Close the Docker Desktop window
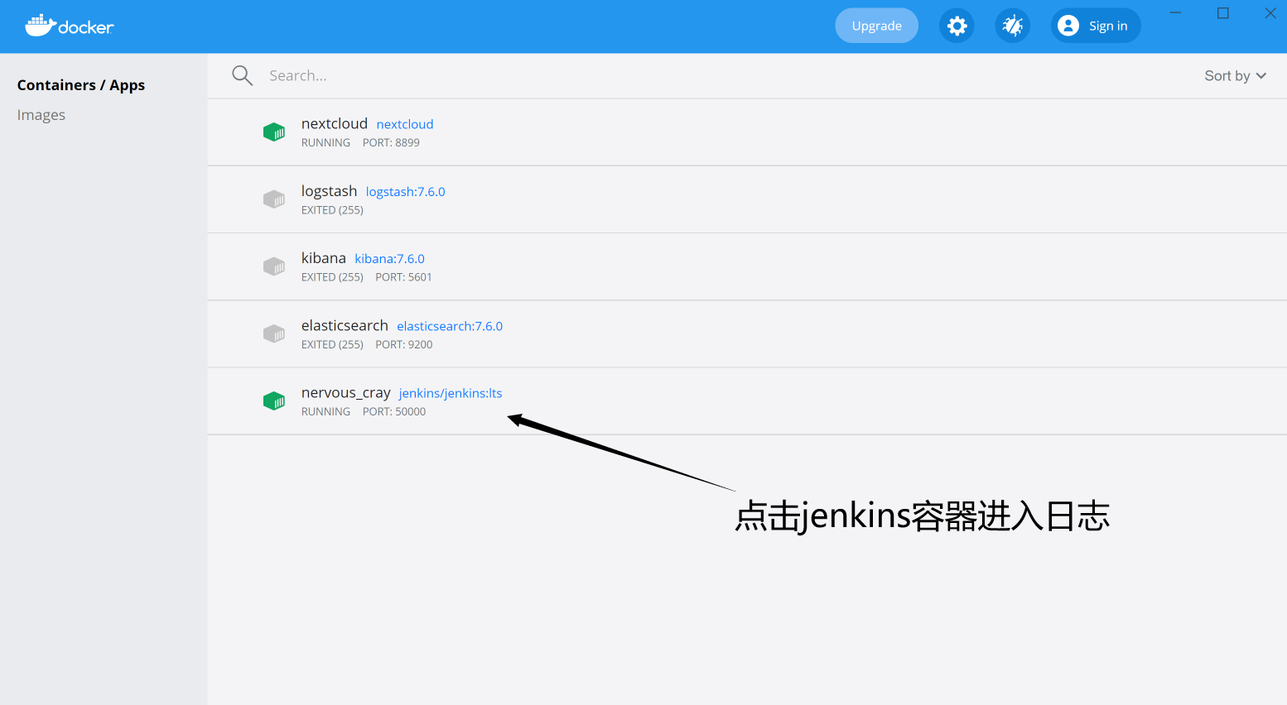The height and width of the screenshot is (705, 1287). 1270,13
